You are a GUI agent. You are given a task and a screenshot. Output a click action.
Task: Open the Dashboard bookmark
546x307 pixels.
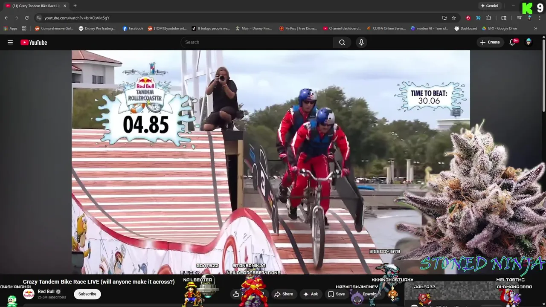click(466, 29)
